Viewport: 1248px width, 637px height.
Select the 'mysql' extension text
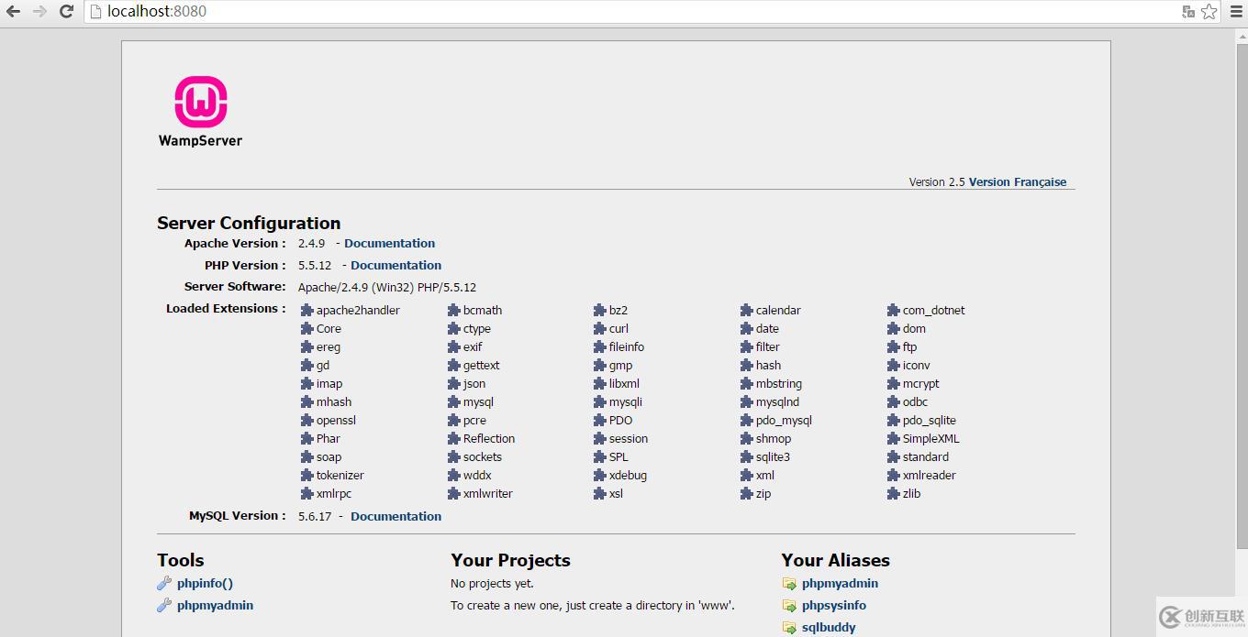click(478, 402)
